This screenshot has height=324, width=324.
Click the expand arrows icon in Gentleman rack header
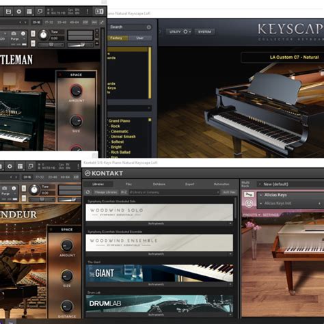(101, 23)
